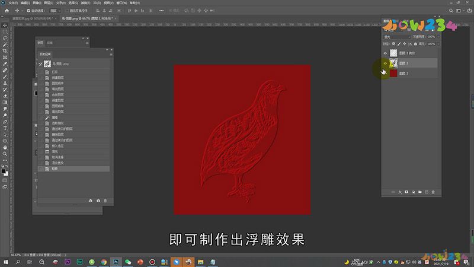This screenshot has width=474, height=267.
Task: Open three-dot more options in options bar
Action: [161, 11]
